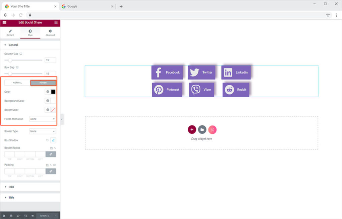
Task: Open the Hover Animation dropdown
Action: coord(42,119)
